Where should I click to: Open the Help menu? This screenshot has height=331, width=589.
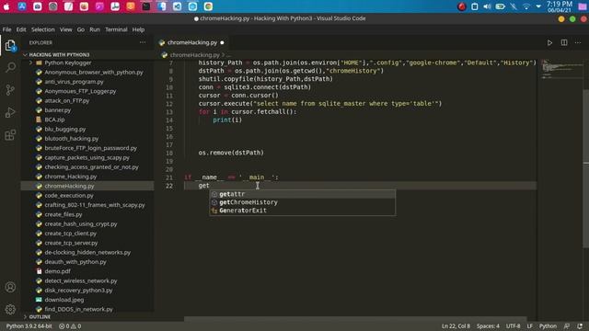[138, 29]
